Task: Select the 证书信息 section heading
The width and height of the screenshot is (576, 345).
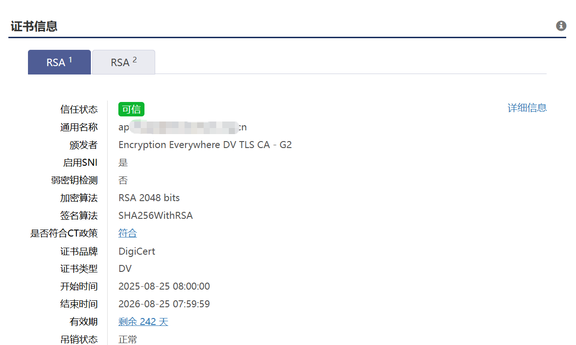Action: [x=34, y=26]
